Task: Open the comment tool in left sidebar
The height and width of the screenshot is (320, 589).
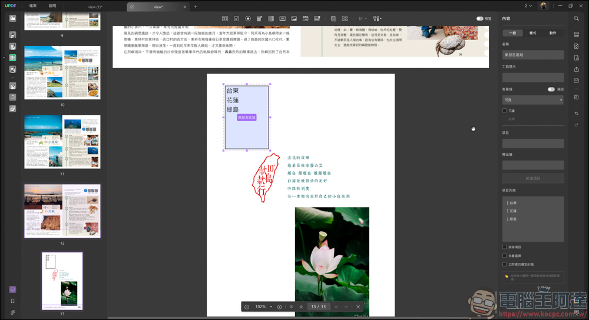Action: (x=12, y=35)
